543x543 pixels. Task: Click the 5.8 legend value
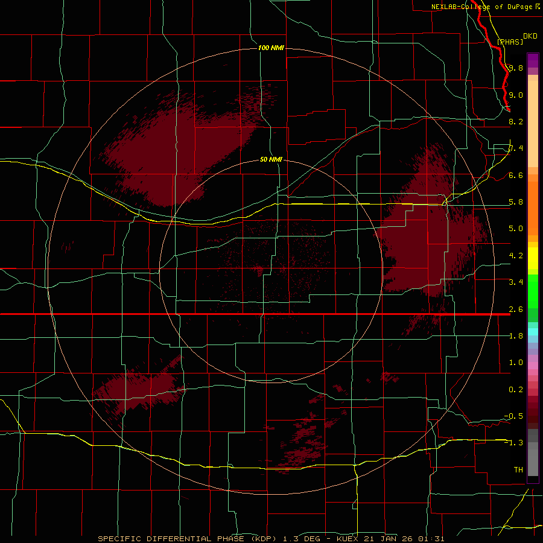tap(516, 202)
